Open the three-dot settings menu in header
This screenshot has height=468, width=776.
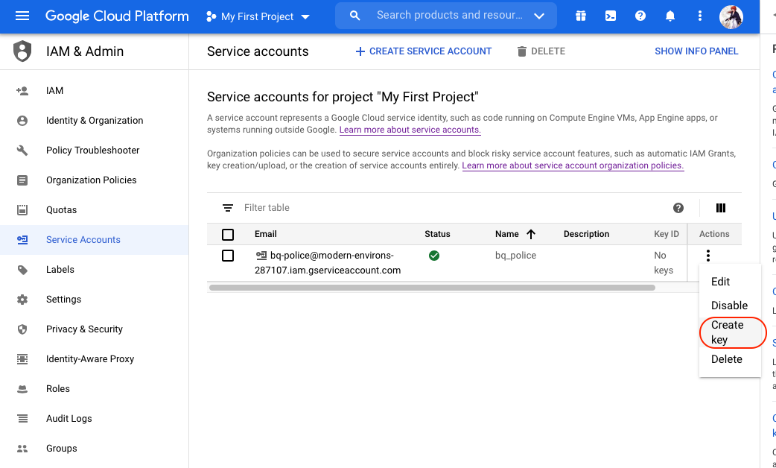pos(699,16)
